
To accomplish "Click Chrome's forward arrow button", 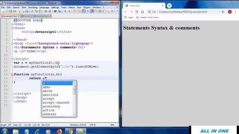I will pyautogui.click(x=131, y=12).
